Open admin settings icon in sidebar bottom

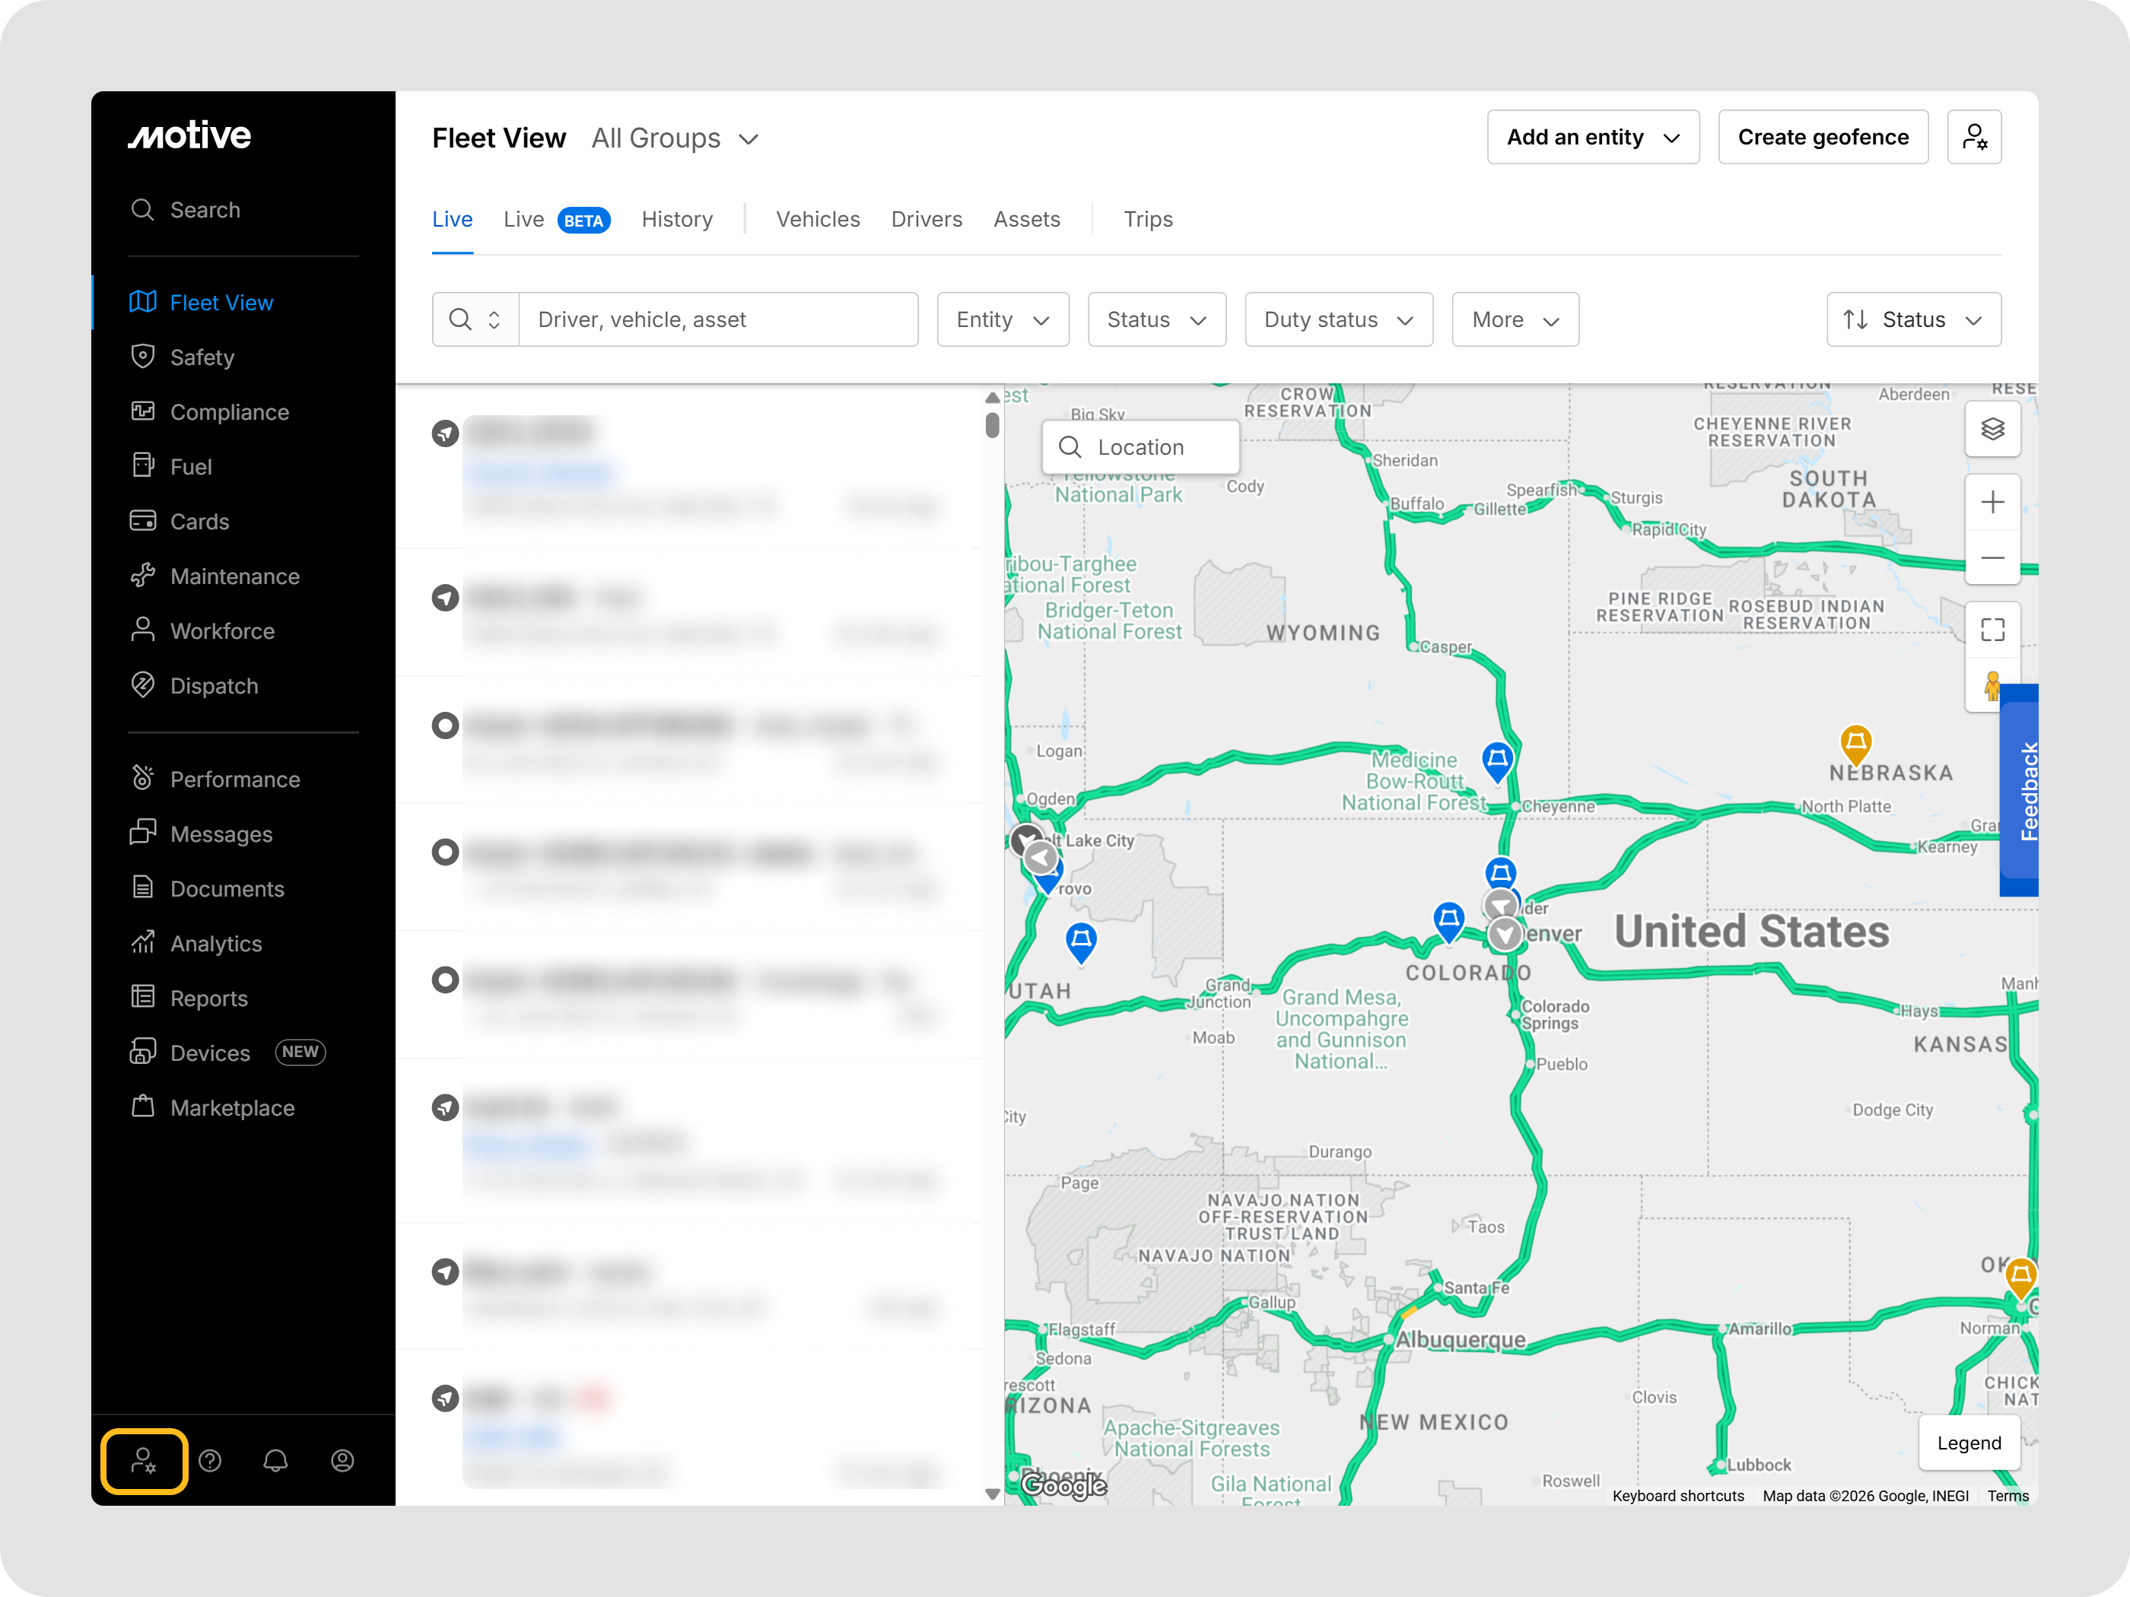point(144,1460)
